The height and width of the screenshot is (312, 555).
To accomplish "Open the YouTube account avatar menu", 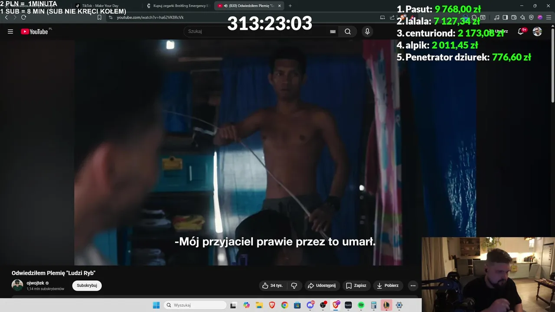I will point(537,31).
